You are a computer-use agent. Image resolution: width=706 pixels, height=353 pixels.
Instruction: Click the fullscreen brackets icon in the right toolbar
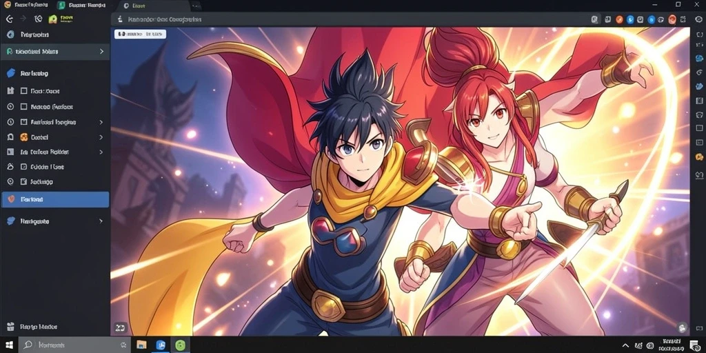click(699, 34)
